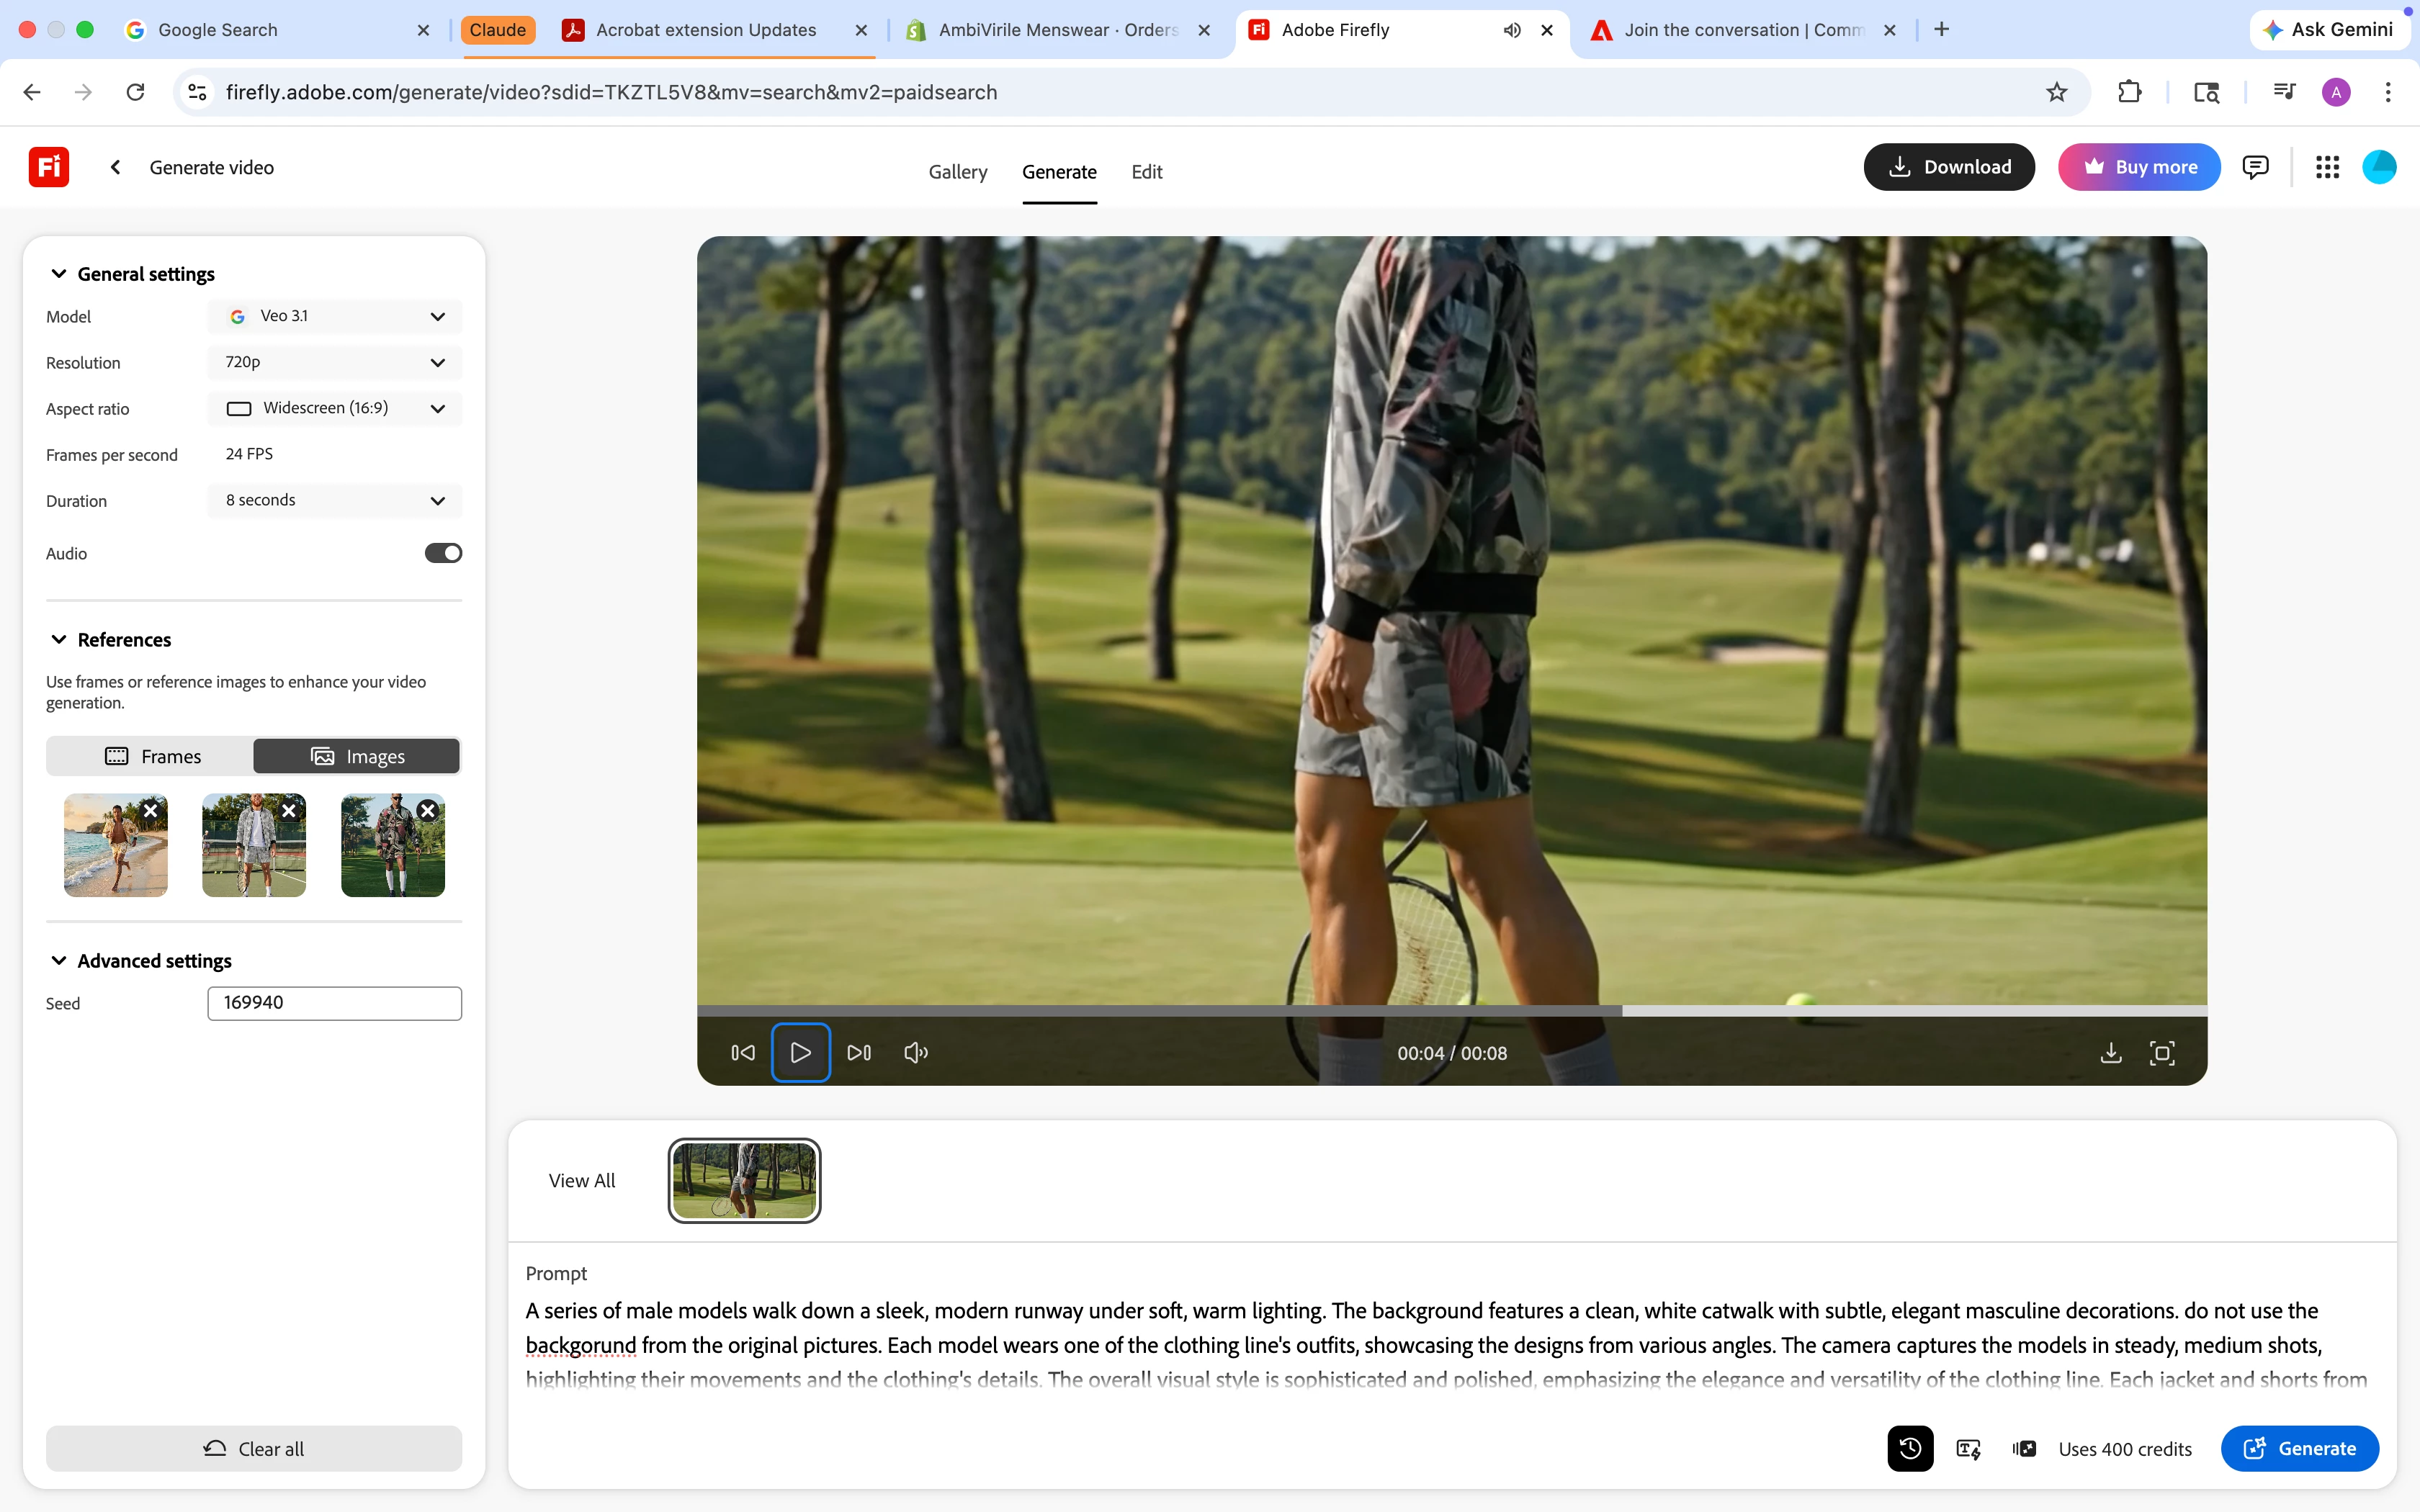The height and width of the screenshot is (1512, 2420).
Task: Collapse the Advanced settings section
Action: [x=59, y=960]
